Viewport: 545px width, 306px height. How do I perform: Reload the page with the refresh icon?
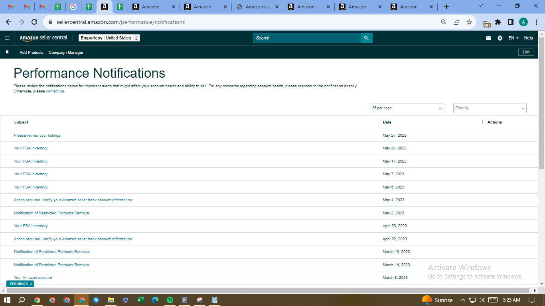[x=34, y=22]
